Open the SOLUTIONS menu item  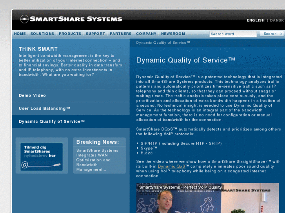click(x=42, y=34)
